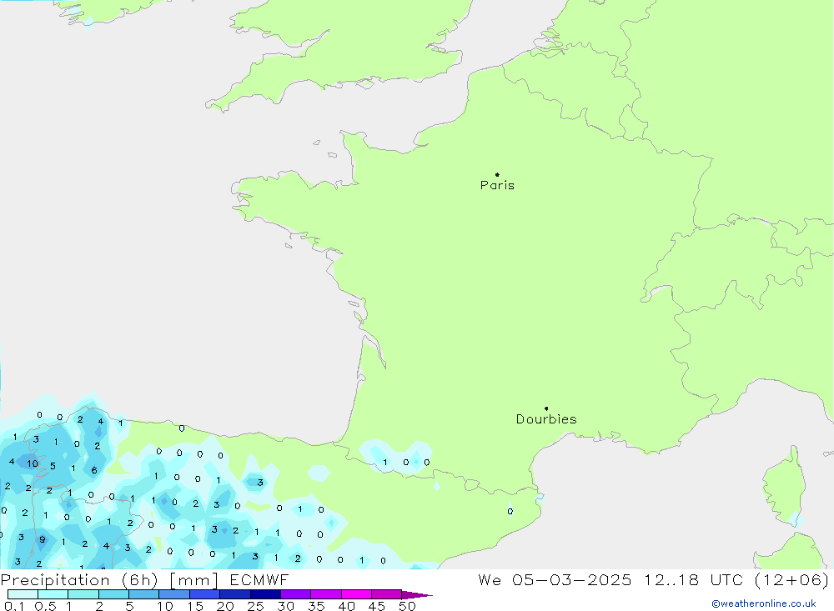
Task: Click the legend value label 20
Action: 225,606
